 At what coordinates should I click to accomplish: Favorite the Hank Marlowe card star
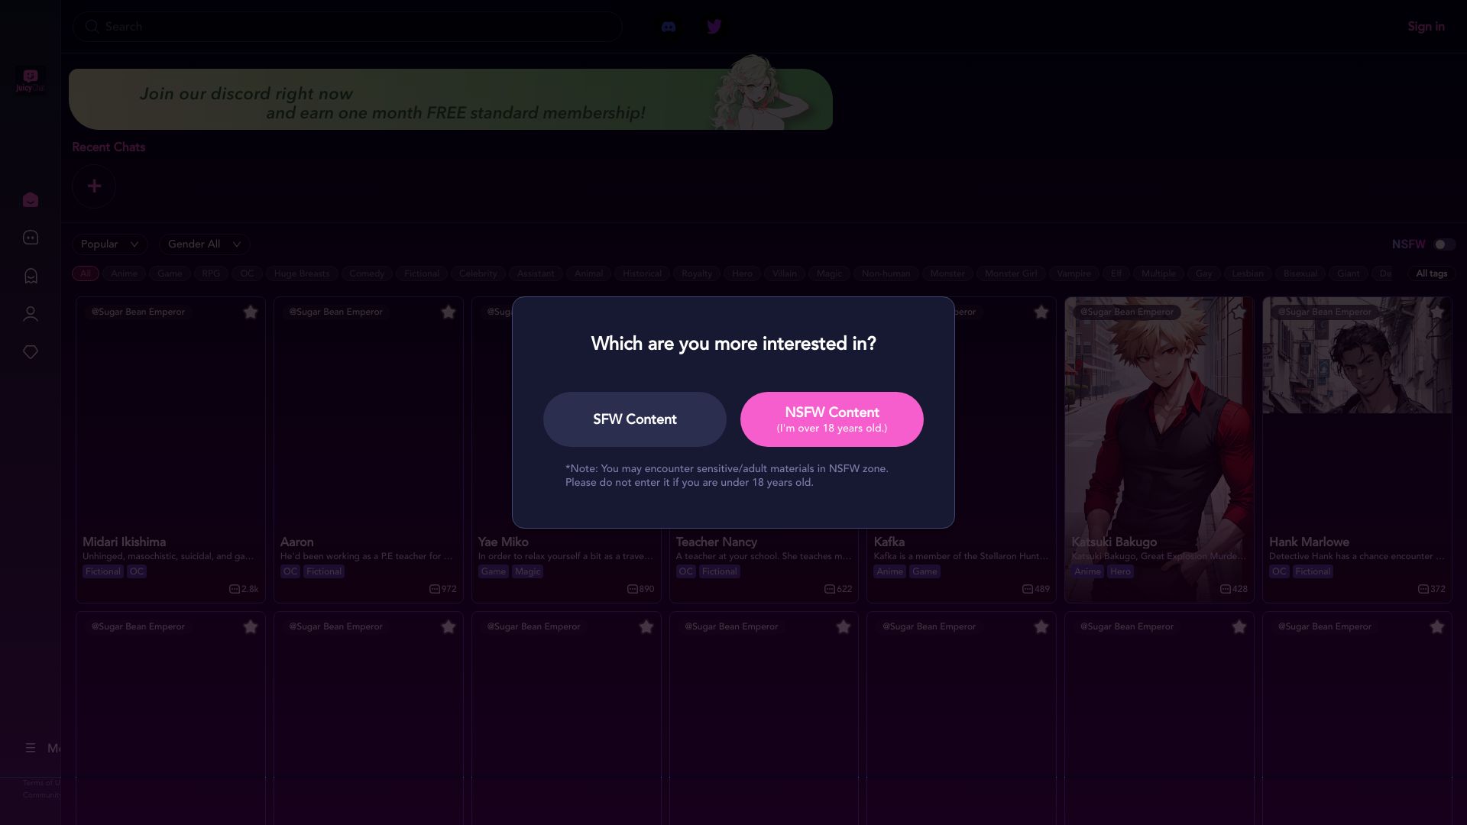[x=1437, y=312]
